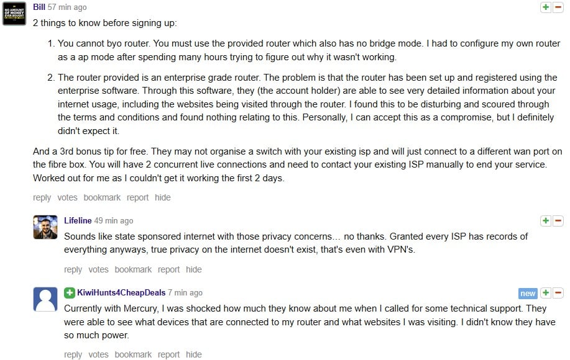Reply to Bill's comment
The width and height of the screenshot is (570, 360).
pos(42,197)
